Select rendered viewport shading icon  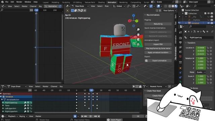tap(176, 6)
